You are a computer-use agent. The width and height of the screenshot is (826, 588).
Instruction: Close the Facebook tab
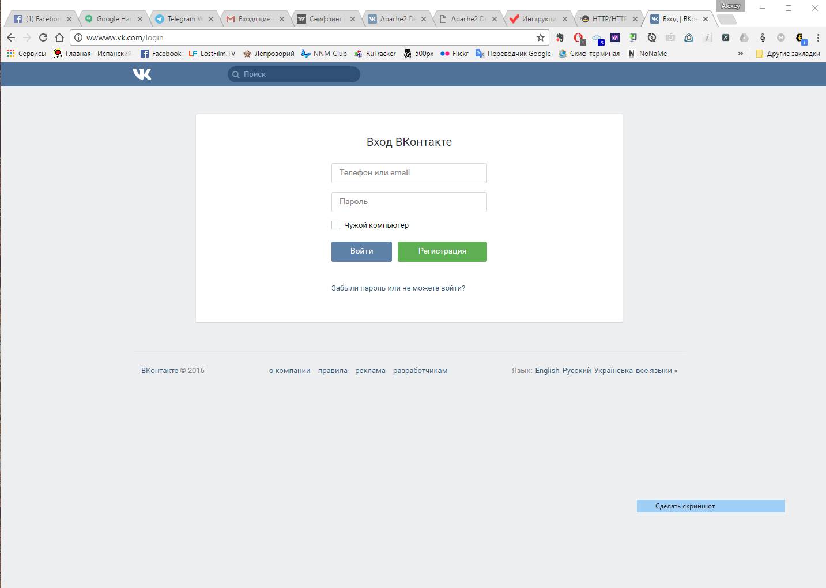point(69,19)
